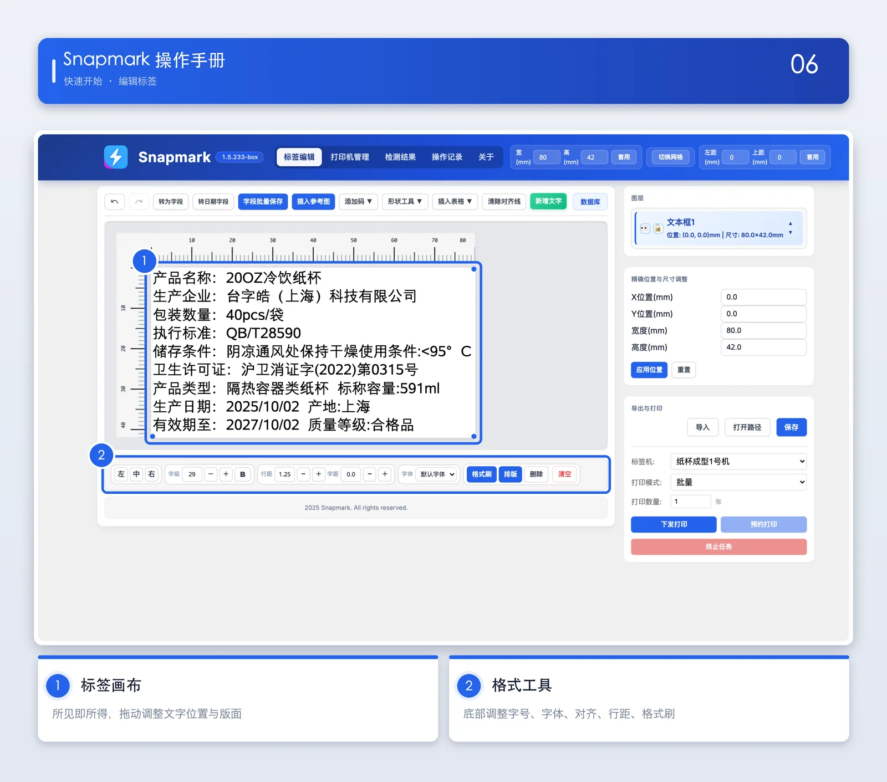The height and width of the screenshot is (782, 887).
Task: Switch to the 操作记录 tab
Action: pyautogui.click(x=447, y=157)
